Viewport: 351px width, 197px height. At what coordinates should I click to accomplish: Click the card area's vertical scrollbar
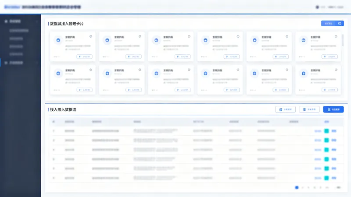click(343, 40)
